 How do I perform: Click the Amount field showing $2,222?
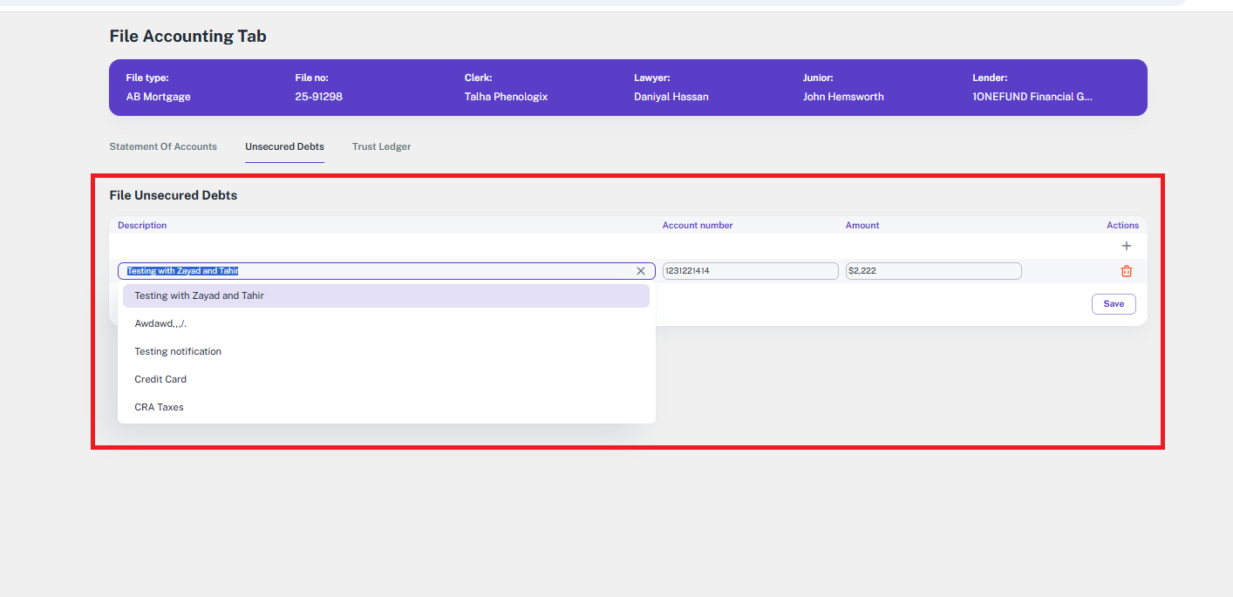(932, 271)
